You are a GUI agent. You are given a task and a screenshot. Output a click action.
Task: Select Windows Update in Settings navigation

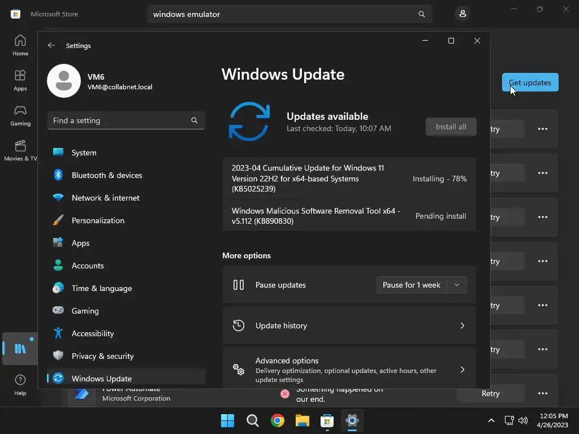point(126,378)
